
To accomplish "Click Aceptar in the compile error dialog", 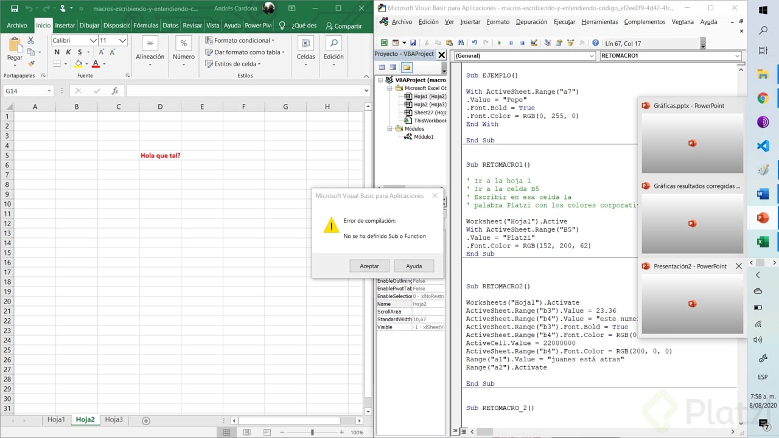I will [x=369, y=266].
